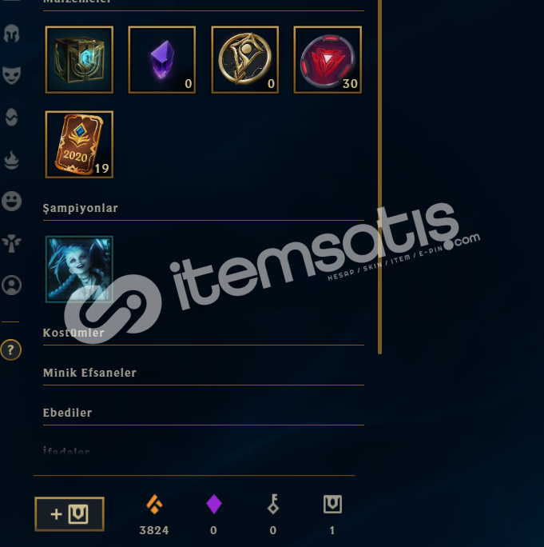Select the red token with count 30
Viewport: 544px width, 547px height.
[x=328, y=60]
